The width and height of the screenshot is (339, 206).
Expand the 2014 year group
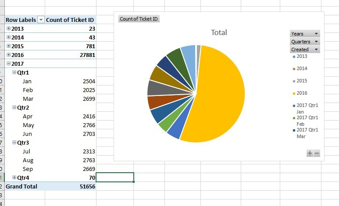coord(9,37)
